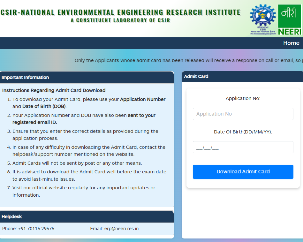Click the Admit Card panel header
This screenshot has height=242, width=303.
point(196,76)
